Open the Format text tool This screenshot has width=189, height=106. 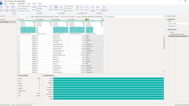tap(34, 8)
